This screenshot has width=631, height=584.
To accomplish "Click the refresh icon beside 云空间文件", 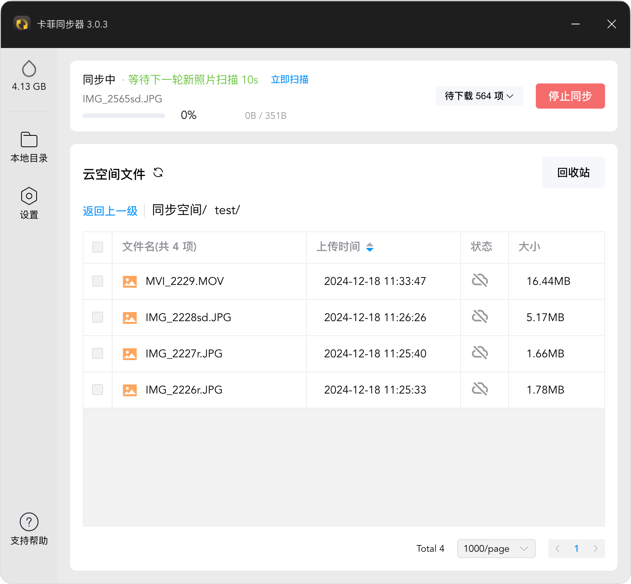I will click(x=158, y=172).
